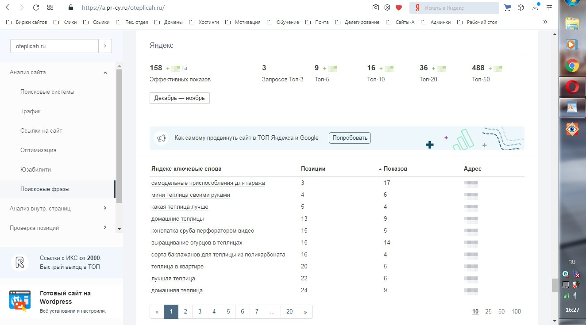Click the padlock security icon
This screenshot has width=586, height=325.
point(70,8)
